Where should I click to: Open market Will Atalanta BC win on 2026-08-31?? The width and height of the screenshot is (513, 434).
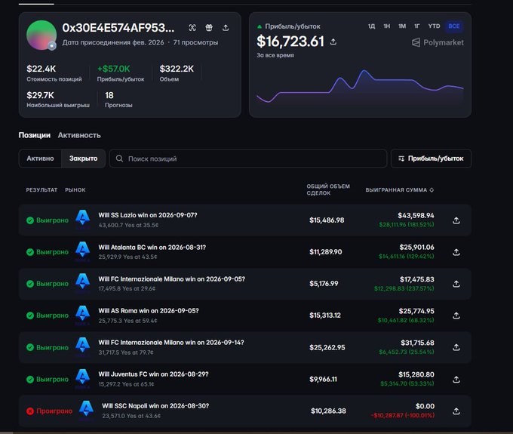click(x=152, y=247)
